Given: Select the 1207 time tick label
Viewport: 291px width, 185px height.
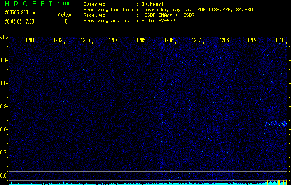Looking at the screenshot, I should 197,40.
